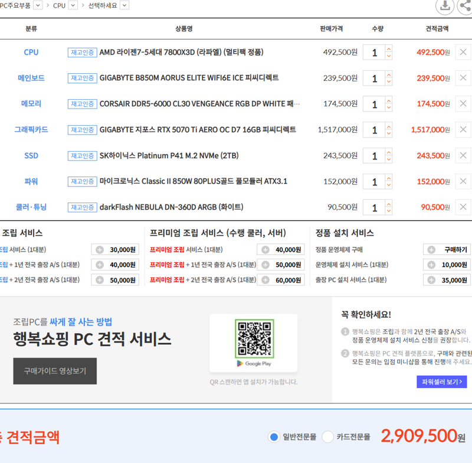Open CORSAIR DDR5-6000 VENGEANCE product name

click(199, 103)
